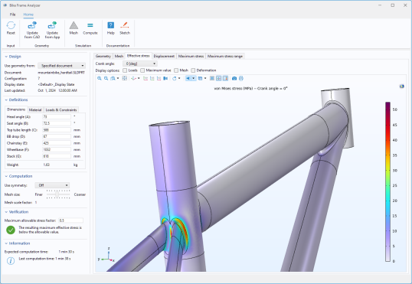The height and width of the screenshot is (284, 412).
Task: Open the Use geometry from dropdown
Action: [62, 66]
